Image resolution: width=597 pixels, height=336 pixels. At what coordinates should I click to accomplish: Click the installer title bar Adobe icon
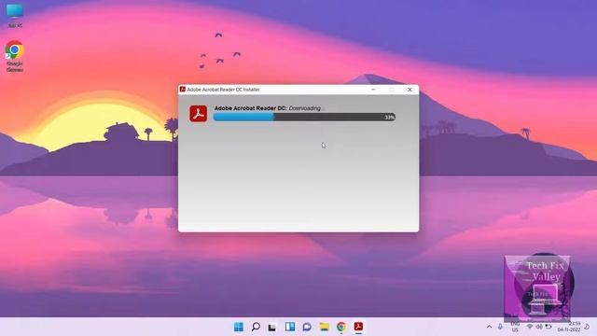click(x=183, y=90)
